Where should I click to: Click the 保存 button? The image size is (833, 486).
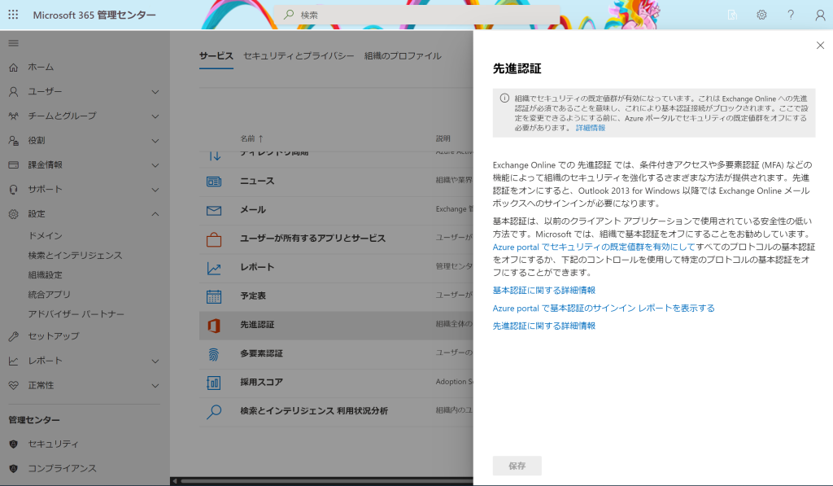(x=517, y=466)
